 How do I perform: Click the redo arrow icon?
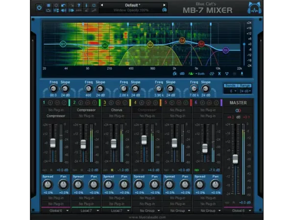coord(71,5)
